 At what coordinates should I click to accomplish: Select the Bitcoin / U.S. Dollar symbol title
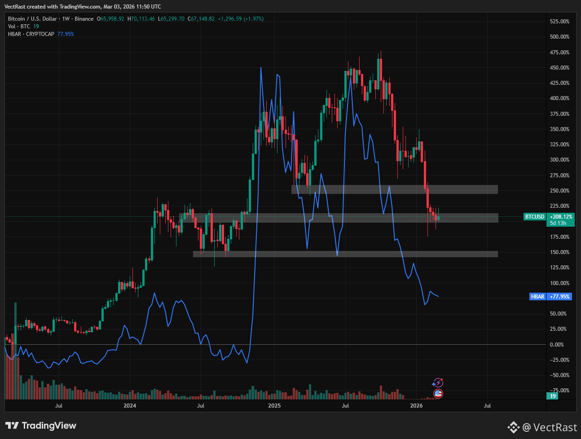pyautogui.click(x=32, y=19)
